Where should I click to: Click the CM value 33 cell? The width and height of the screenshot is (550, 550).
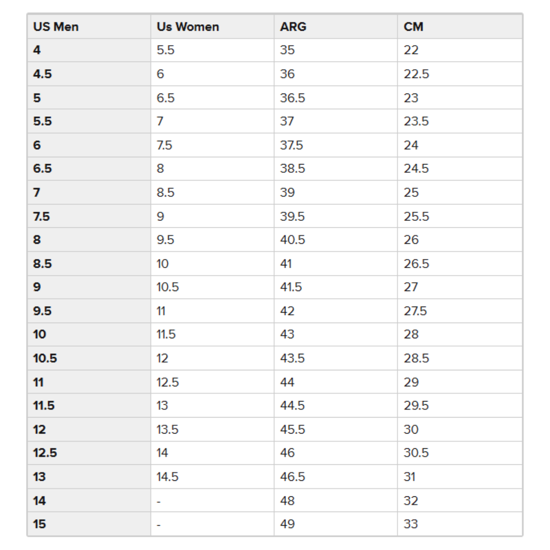pos(460,524)
